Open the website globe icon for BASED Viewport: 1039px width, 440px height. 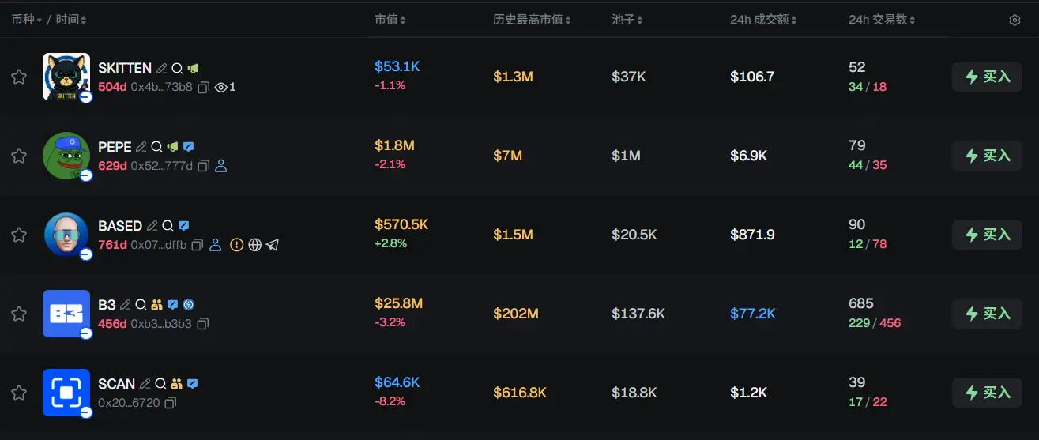(x=254, y=245)
